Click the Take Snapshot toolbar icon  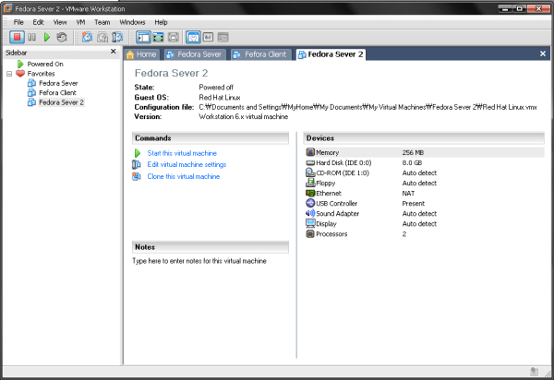coord(87,37)
